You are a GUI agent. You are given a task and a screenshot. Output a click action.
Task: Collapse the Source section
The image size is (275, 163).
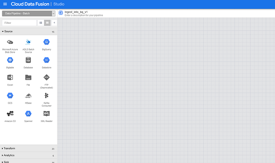click(x=29, y=32)
